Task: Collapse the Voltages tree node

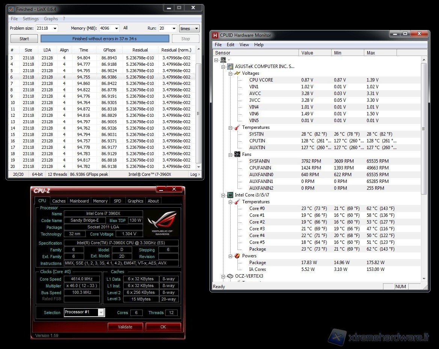Action: pos(230,73)
